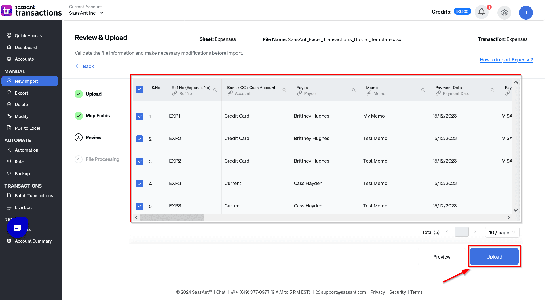Viewport: 545px width, 300px height.
Task: Click the blue Upload button
Action: point(494,256)
